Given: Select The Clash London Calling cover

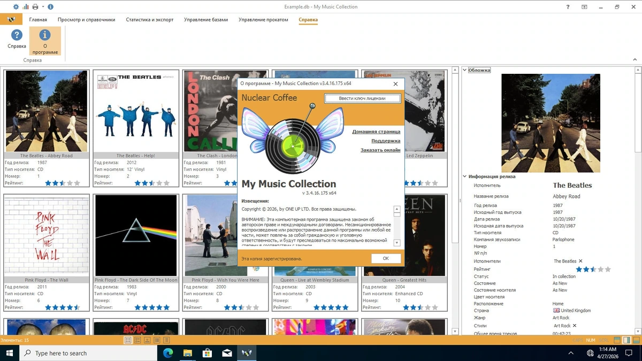Looking at the screenshot, I should pos(210,111).
